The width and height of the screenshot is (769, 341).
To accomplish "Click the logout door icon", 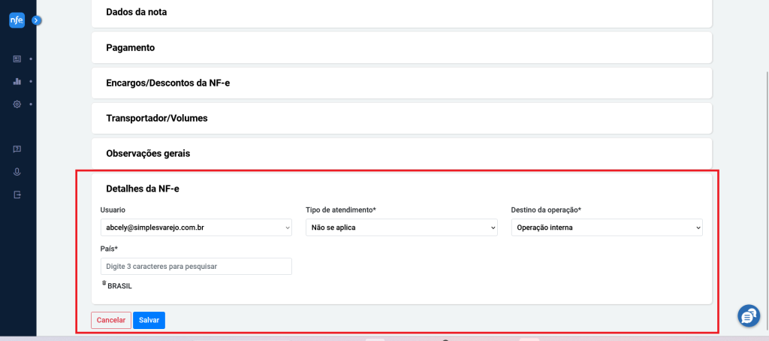I will 17,195.
